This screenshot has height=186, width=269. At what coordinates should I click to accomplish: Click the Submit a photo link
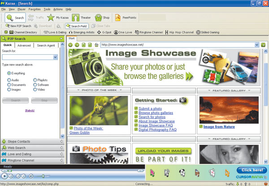click(150, 109)
